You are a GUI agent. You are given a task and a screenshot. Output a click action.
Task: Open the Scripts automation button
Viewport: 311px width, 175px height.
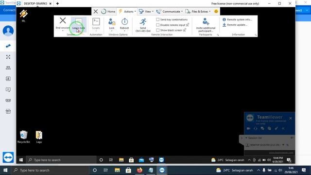click(96, 24)
